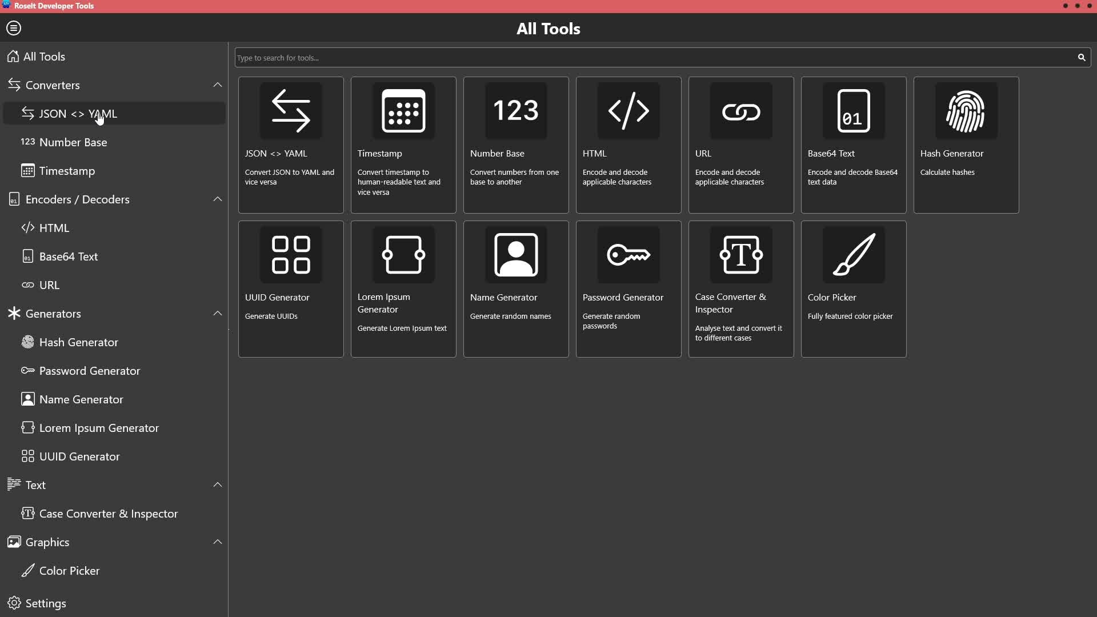Open the Base64 Text tile icon

853,111
